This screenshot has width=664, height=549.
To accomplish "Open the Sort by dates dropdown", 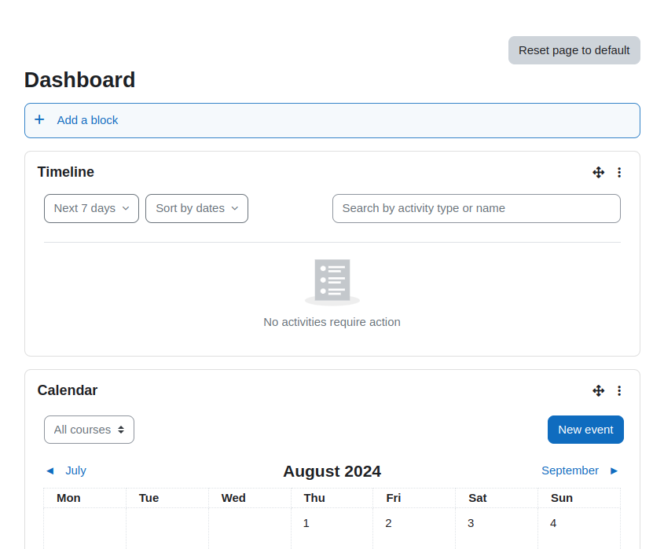I will [197, 208].
